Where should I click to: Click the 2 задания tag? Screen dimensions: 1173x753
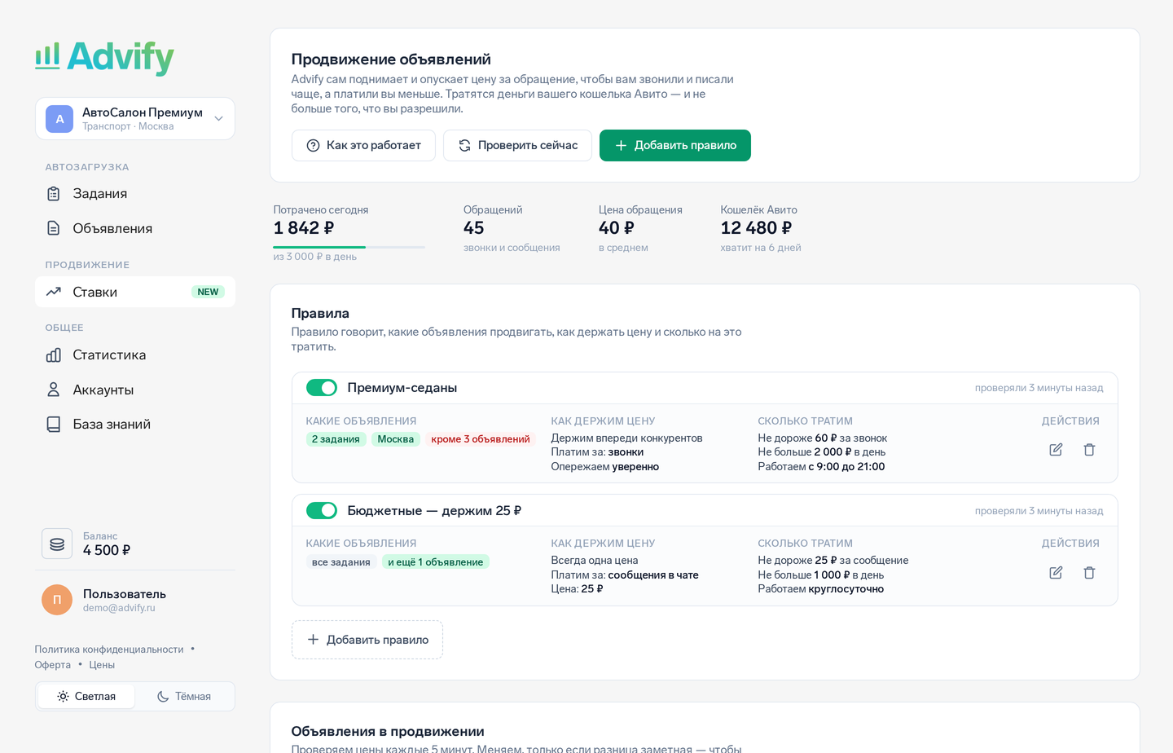click(336, 439)
